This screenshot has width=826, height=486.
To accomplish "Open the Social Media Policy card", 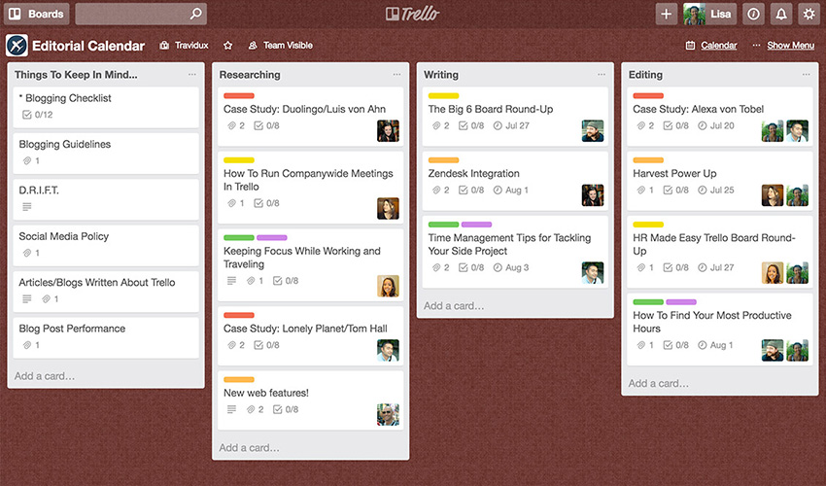I will coord(106,245).
